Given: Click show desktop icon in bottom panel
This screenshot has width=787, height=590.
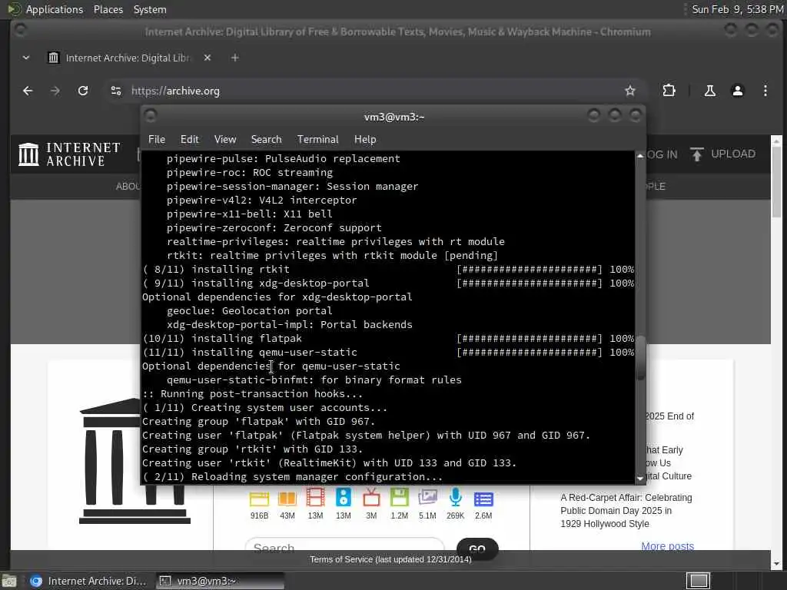Looking at the screenshot, I should point(9,581).
